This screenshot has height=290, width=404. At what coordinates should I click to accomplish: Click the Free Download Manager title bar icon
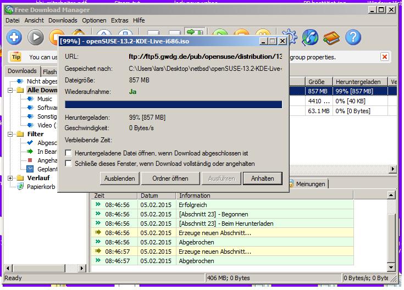coord(9,10)
